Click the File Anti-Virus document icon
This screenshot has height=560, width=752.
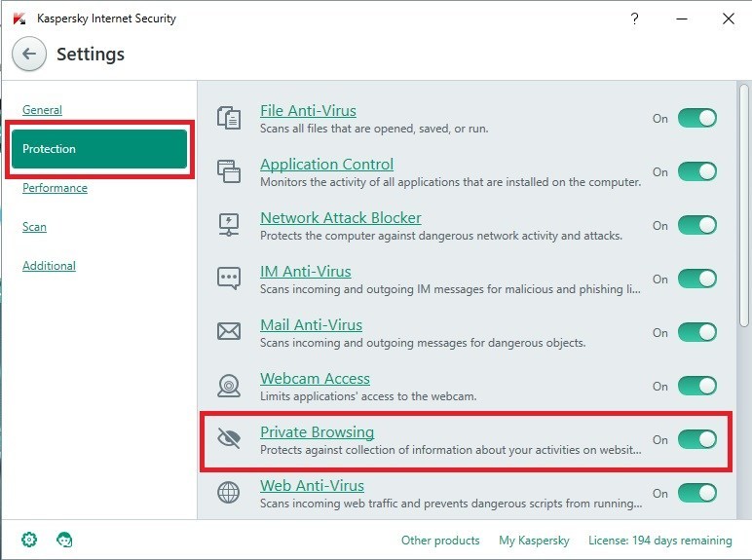tap(229, 118)
